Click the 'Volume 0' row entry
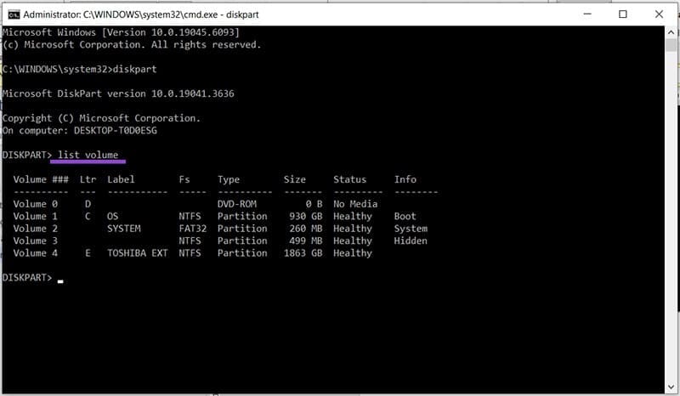680x396 pixels. tap(35, 204)
